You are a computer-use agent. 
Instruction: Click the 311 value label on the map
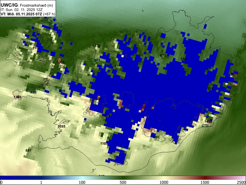(x=117, y=66)
